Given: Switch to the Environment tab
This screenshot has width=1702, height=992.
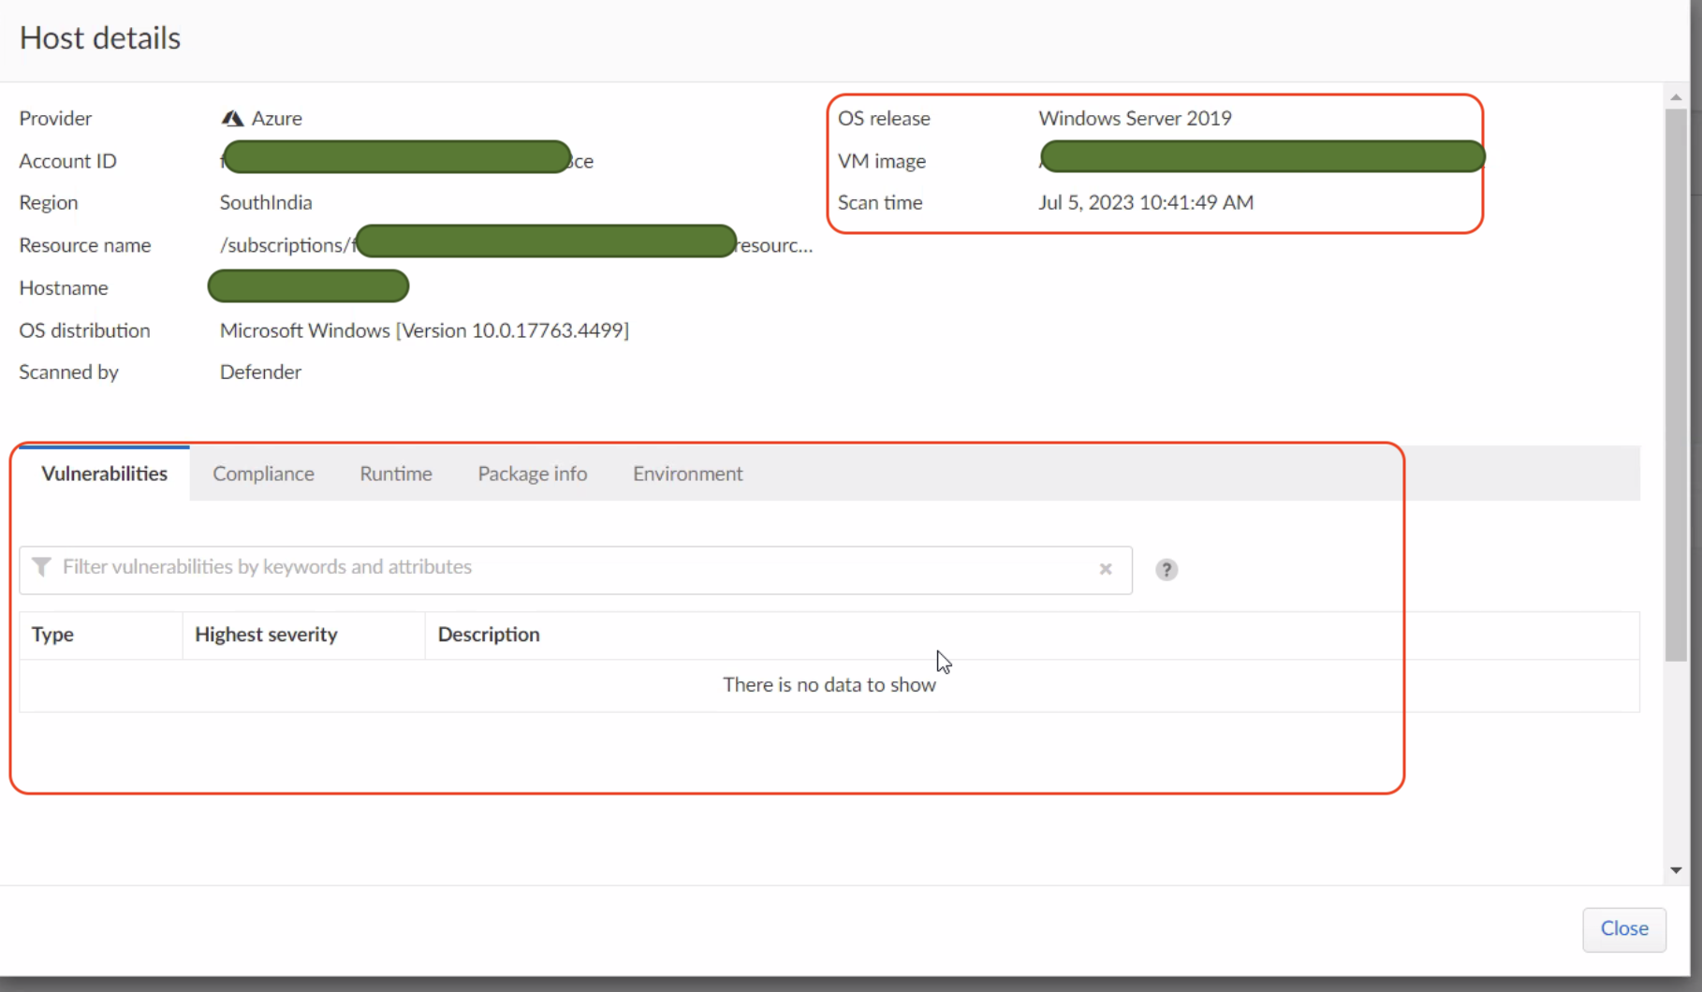Looking at the screenshot, I should tap(687, 474).
